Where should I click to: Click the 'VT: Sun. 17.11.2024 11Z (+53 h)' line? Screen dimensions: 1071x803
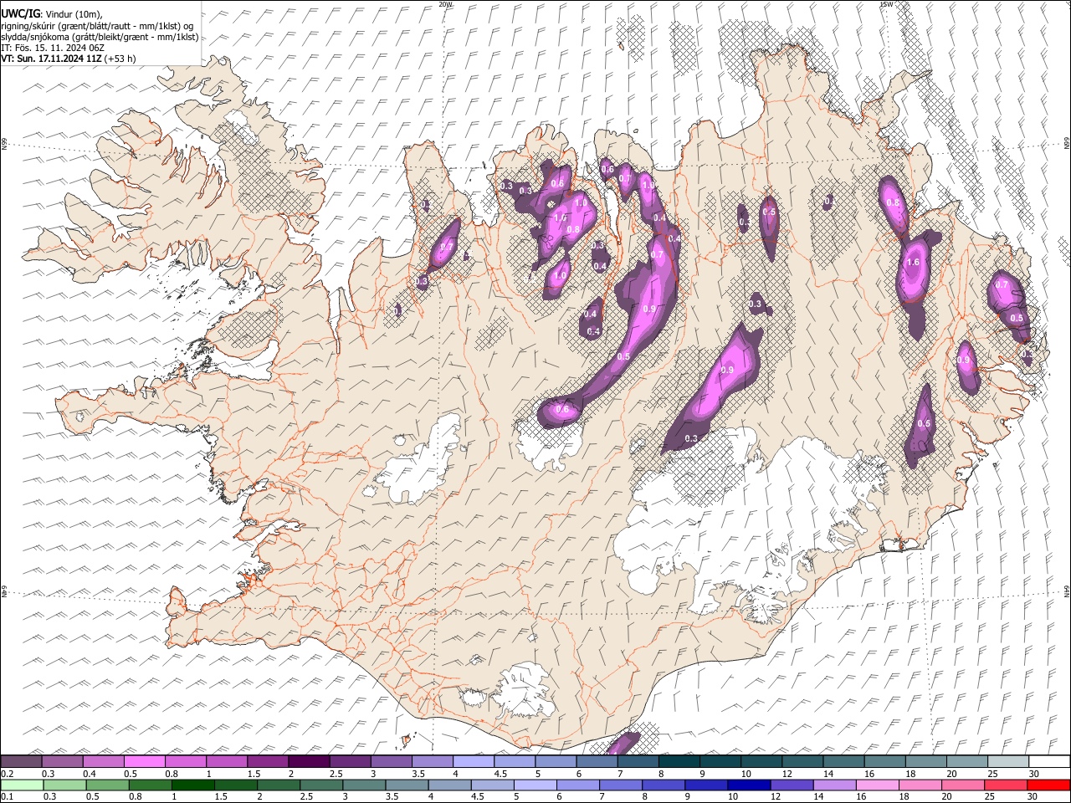tap(69, 59)
